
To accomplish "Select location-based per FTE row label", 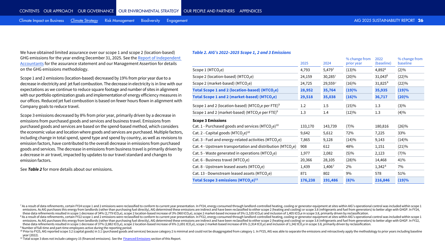I will 236,106.
